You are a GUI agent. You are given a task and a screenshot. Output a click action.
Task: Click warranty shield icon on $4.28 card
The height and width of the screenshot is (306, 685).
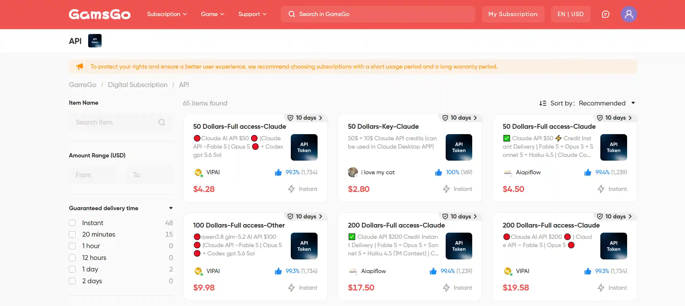(x=290, y=118)
